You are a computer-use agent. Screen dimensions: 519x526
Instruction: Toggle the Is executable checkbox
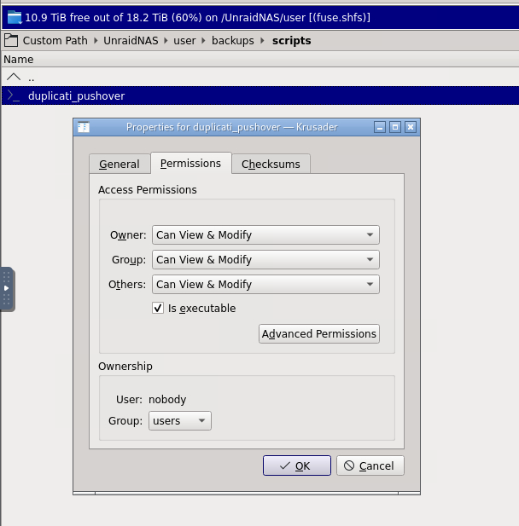click(x=158, y=308)
